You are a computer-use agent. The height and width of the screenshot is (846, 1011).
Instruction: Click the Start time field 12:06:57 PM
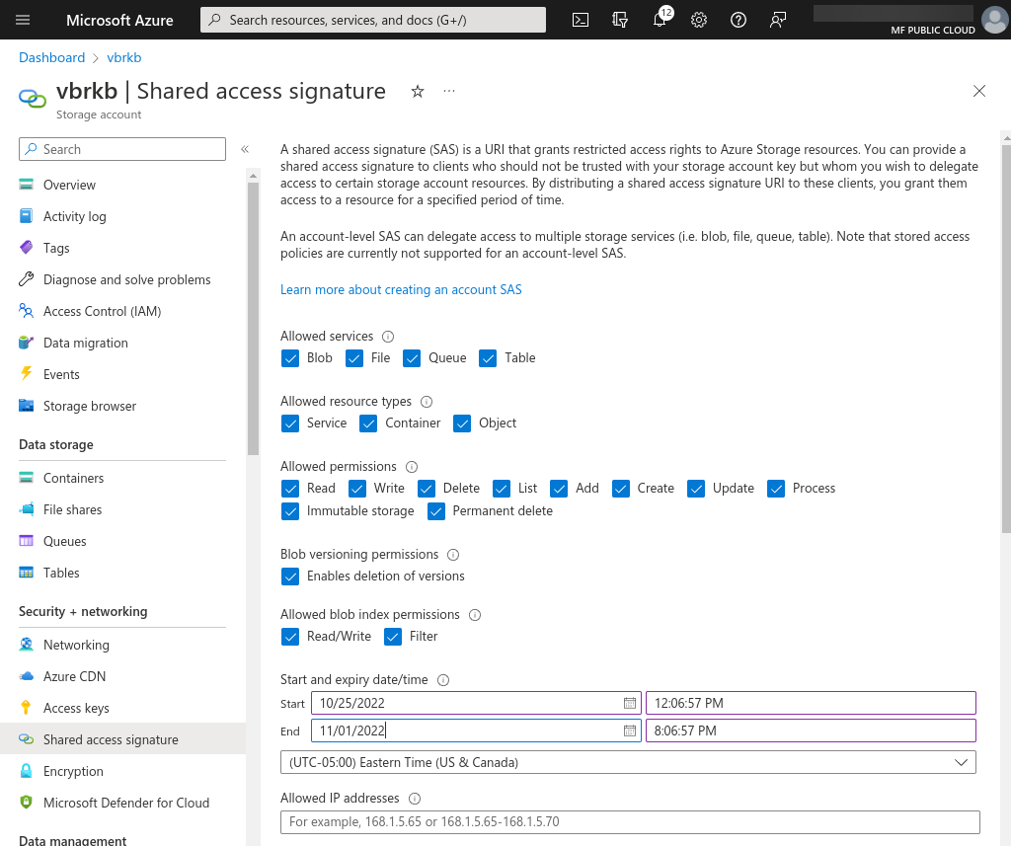pos(812,704)
